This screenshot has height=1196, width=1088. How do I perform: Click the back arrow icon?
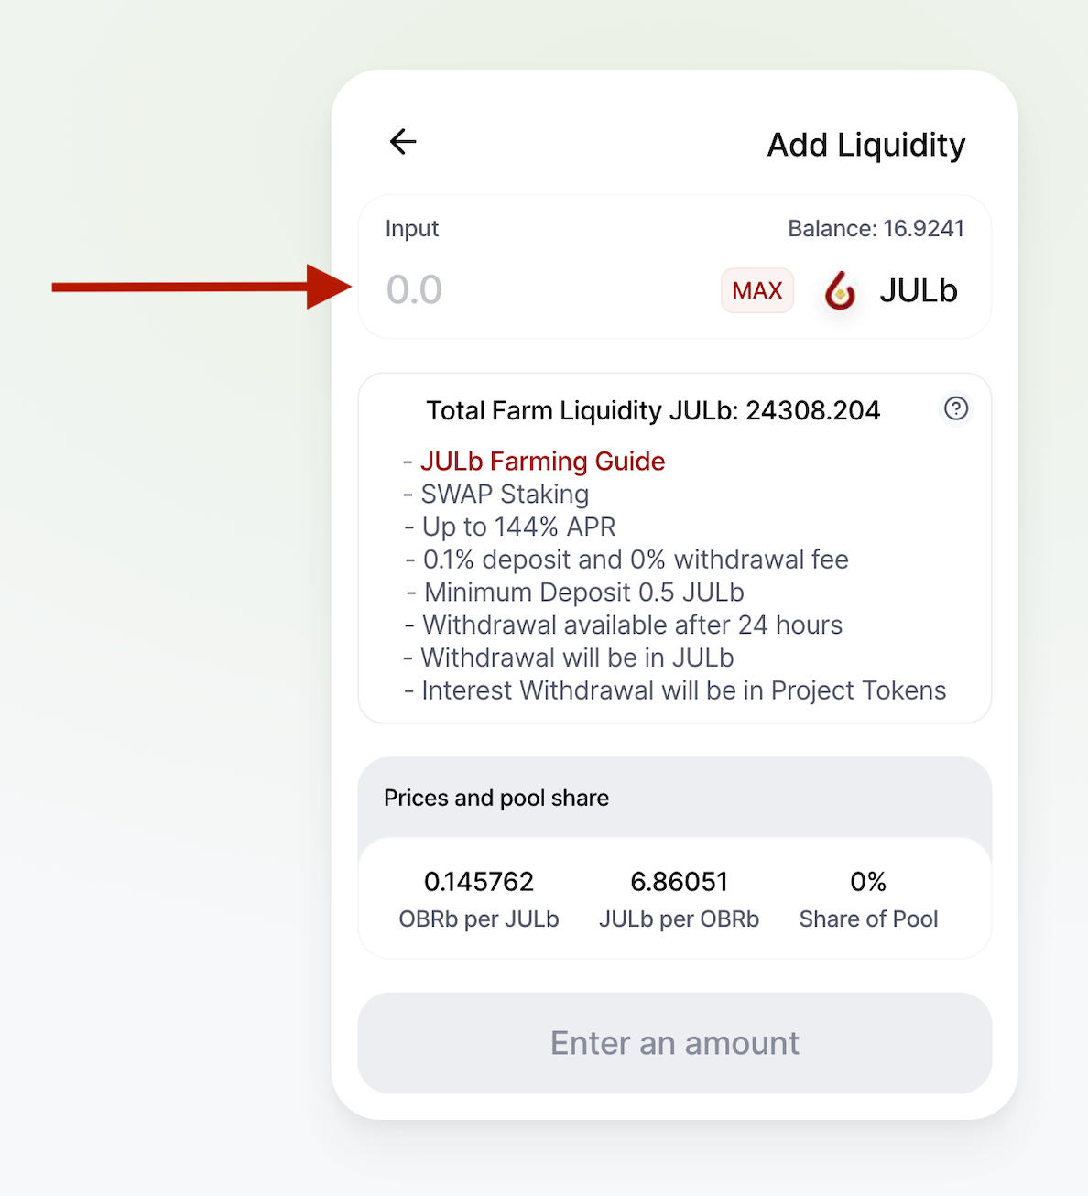(x=403, y=142)
